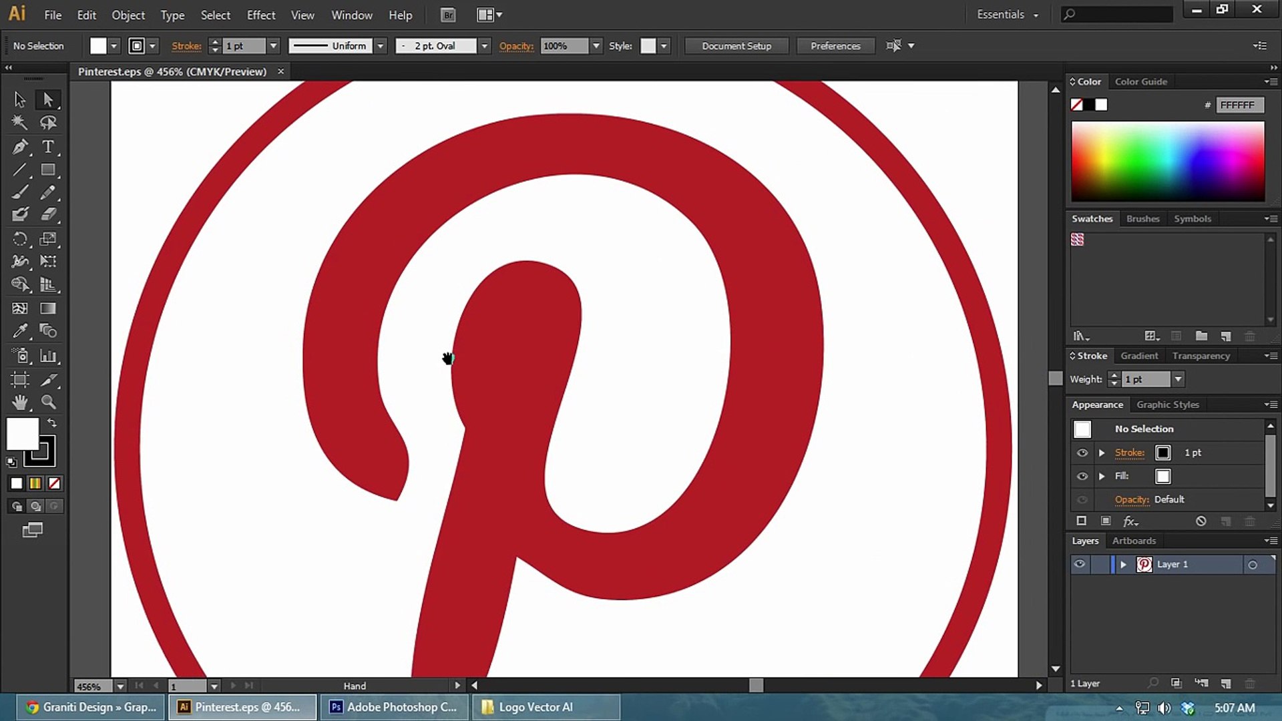Image resolution: width=1282 pixels, height=721 pixels.
Task: Switch to Adobe Photoshop in taskbar
Action: coord(395,707)
